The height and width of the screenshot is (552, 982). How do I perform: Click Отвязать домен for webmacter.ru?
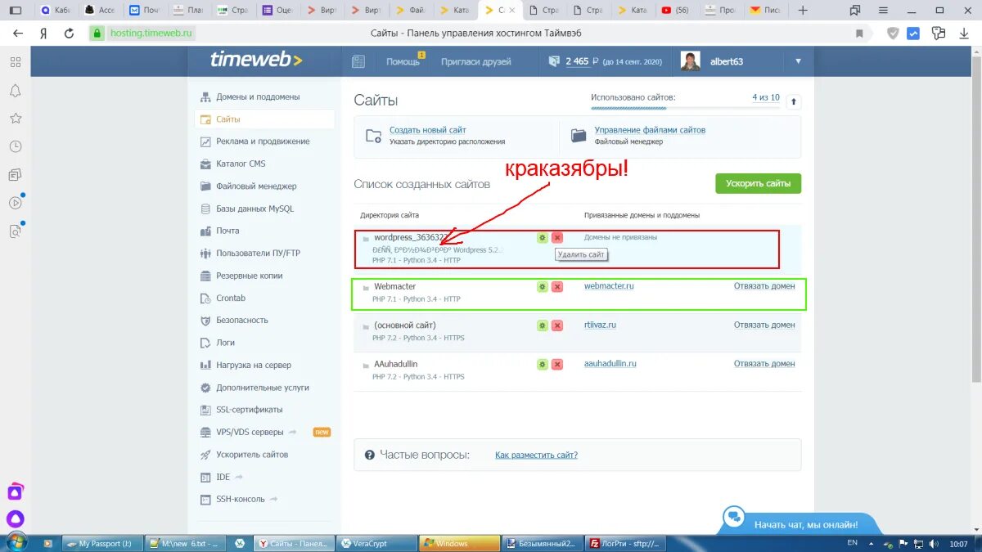tap(764, 286)
